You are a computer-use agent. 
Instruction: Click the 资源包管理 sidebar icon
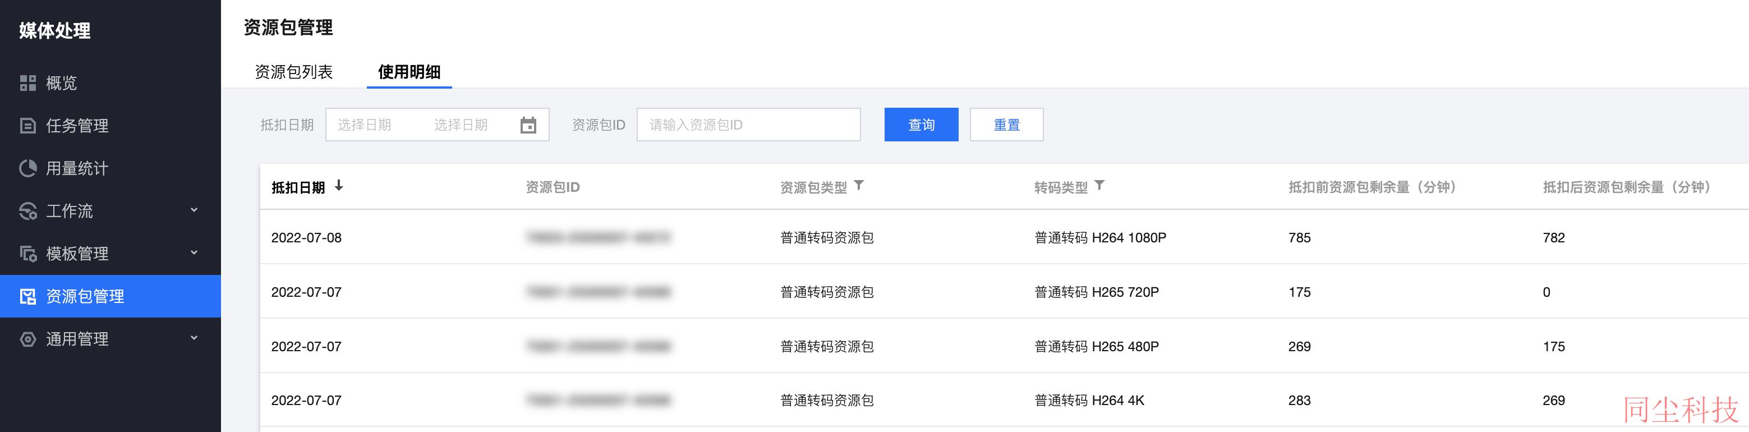pos(28,296)
